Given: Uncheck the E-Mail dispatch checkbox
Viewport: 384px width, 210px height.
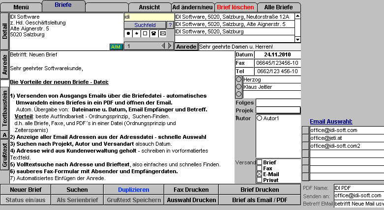Looking at the screenshot, I should point(259,174).
